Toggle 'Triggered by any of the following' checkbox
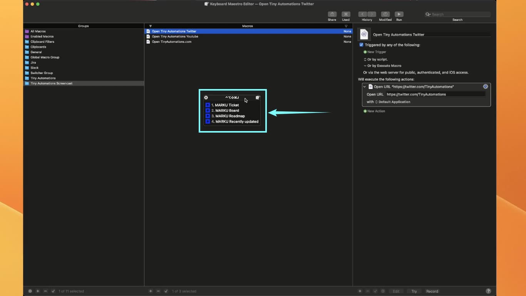 [361, 45]
